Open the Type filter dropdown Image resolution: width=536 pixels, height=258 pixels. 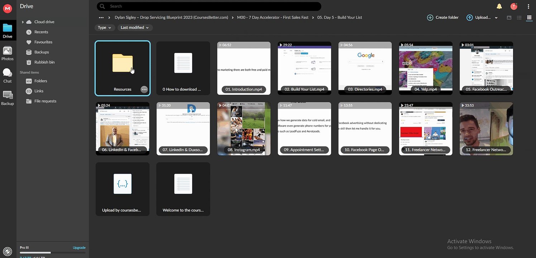(x=104, y=28)
